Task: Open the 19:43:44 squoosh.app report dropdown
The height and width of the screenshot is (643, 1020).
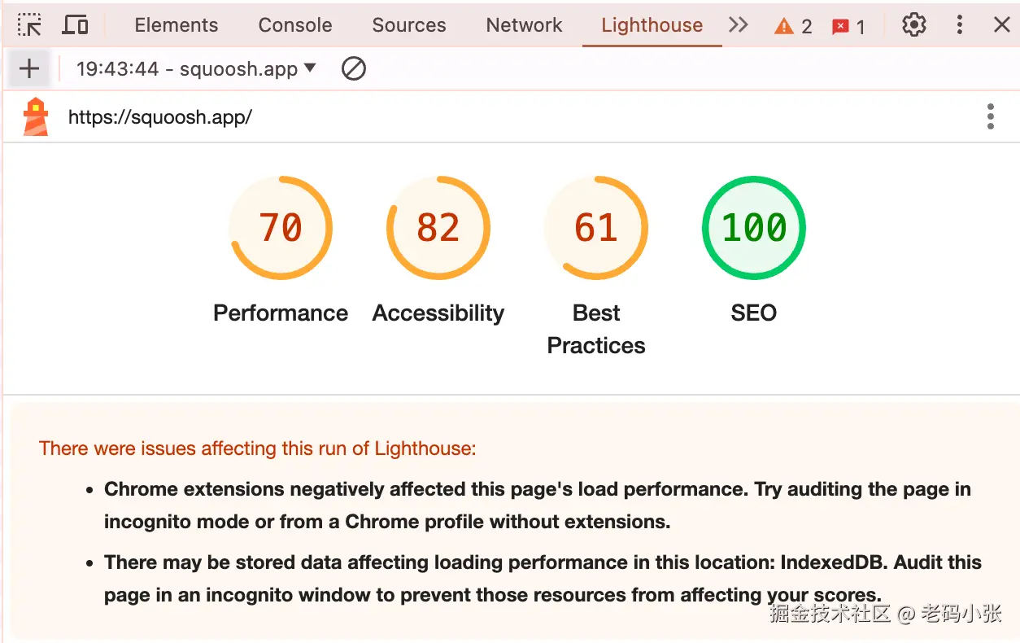Action: click(x=196, y=68)
